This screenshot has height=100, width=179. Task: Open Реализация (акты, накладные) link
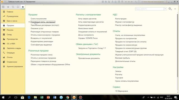pyautogui.click(x=43, y=22)
